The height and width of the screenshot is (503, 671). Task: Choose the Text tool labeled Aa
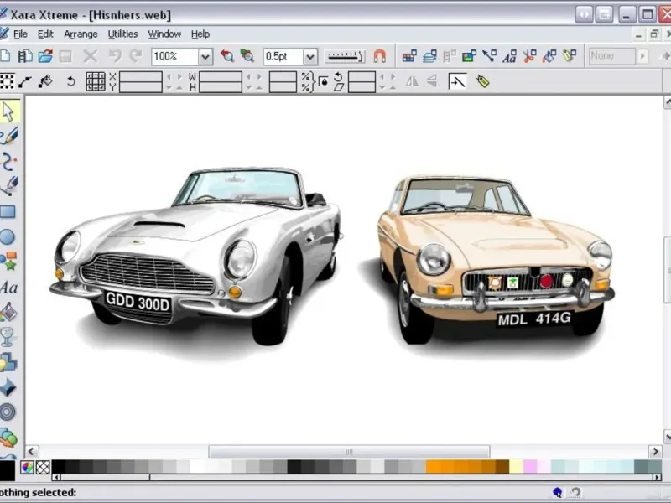(8, 288)
